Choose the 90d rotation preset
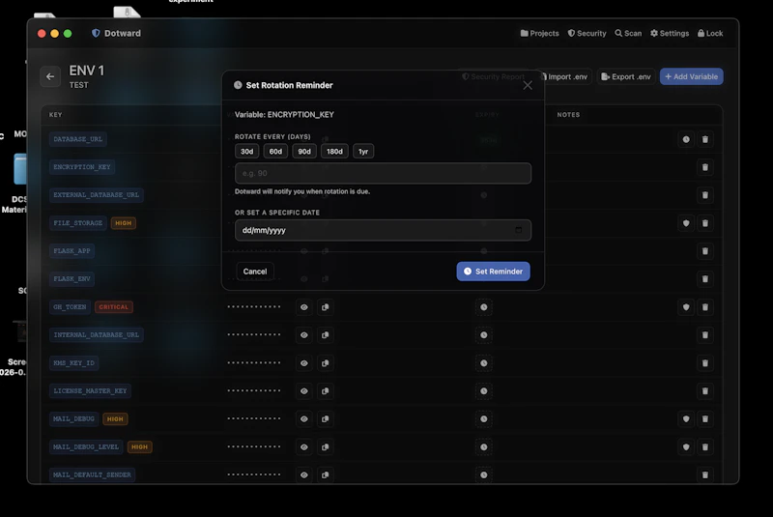Image resolution: width=773 pixels, height=517 pixels. [304, 152]
